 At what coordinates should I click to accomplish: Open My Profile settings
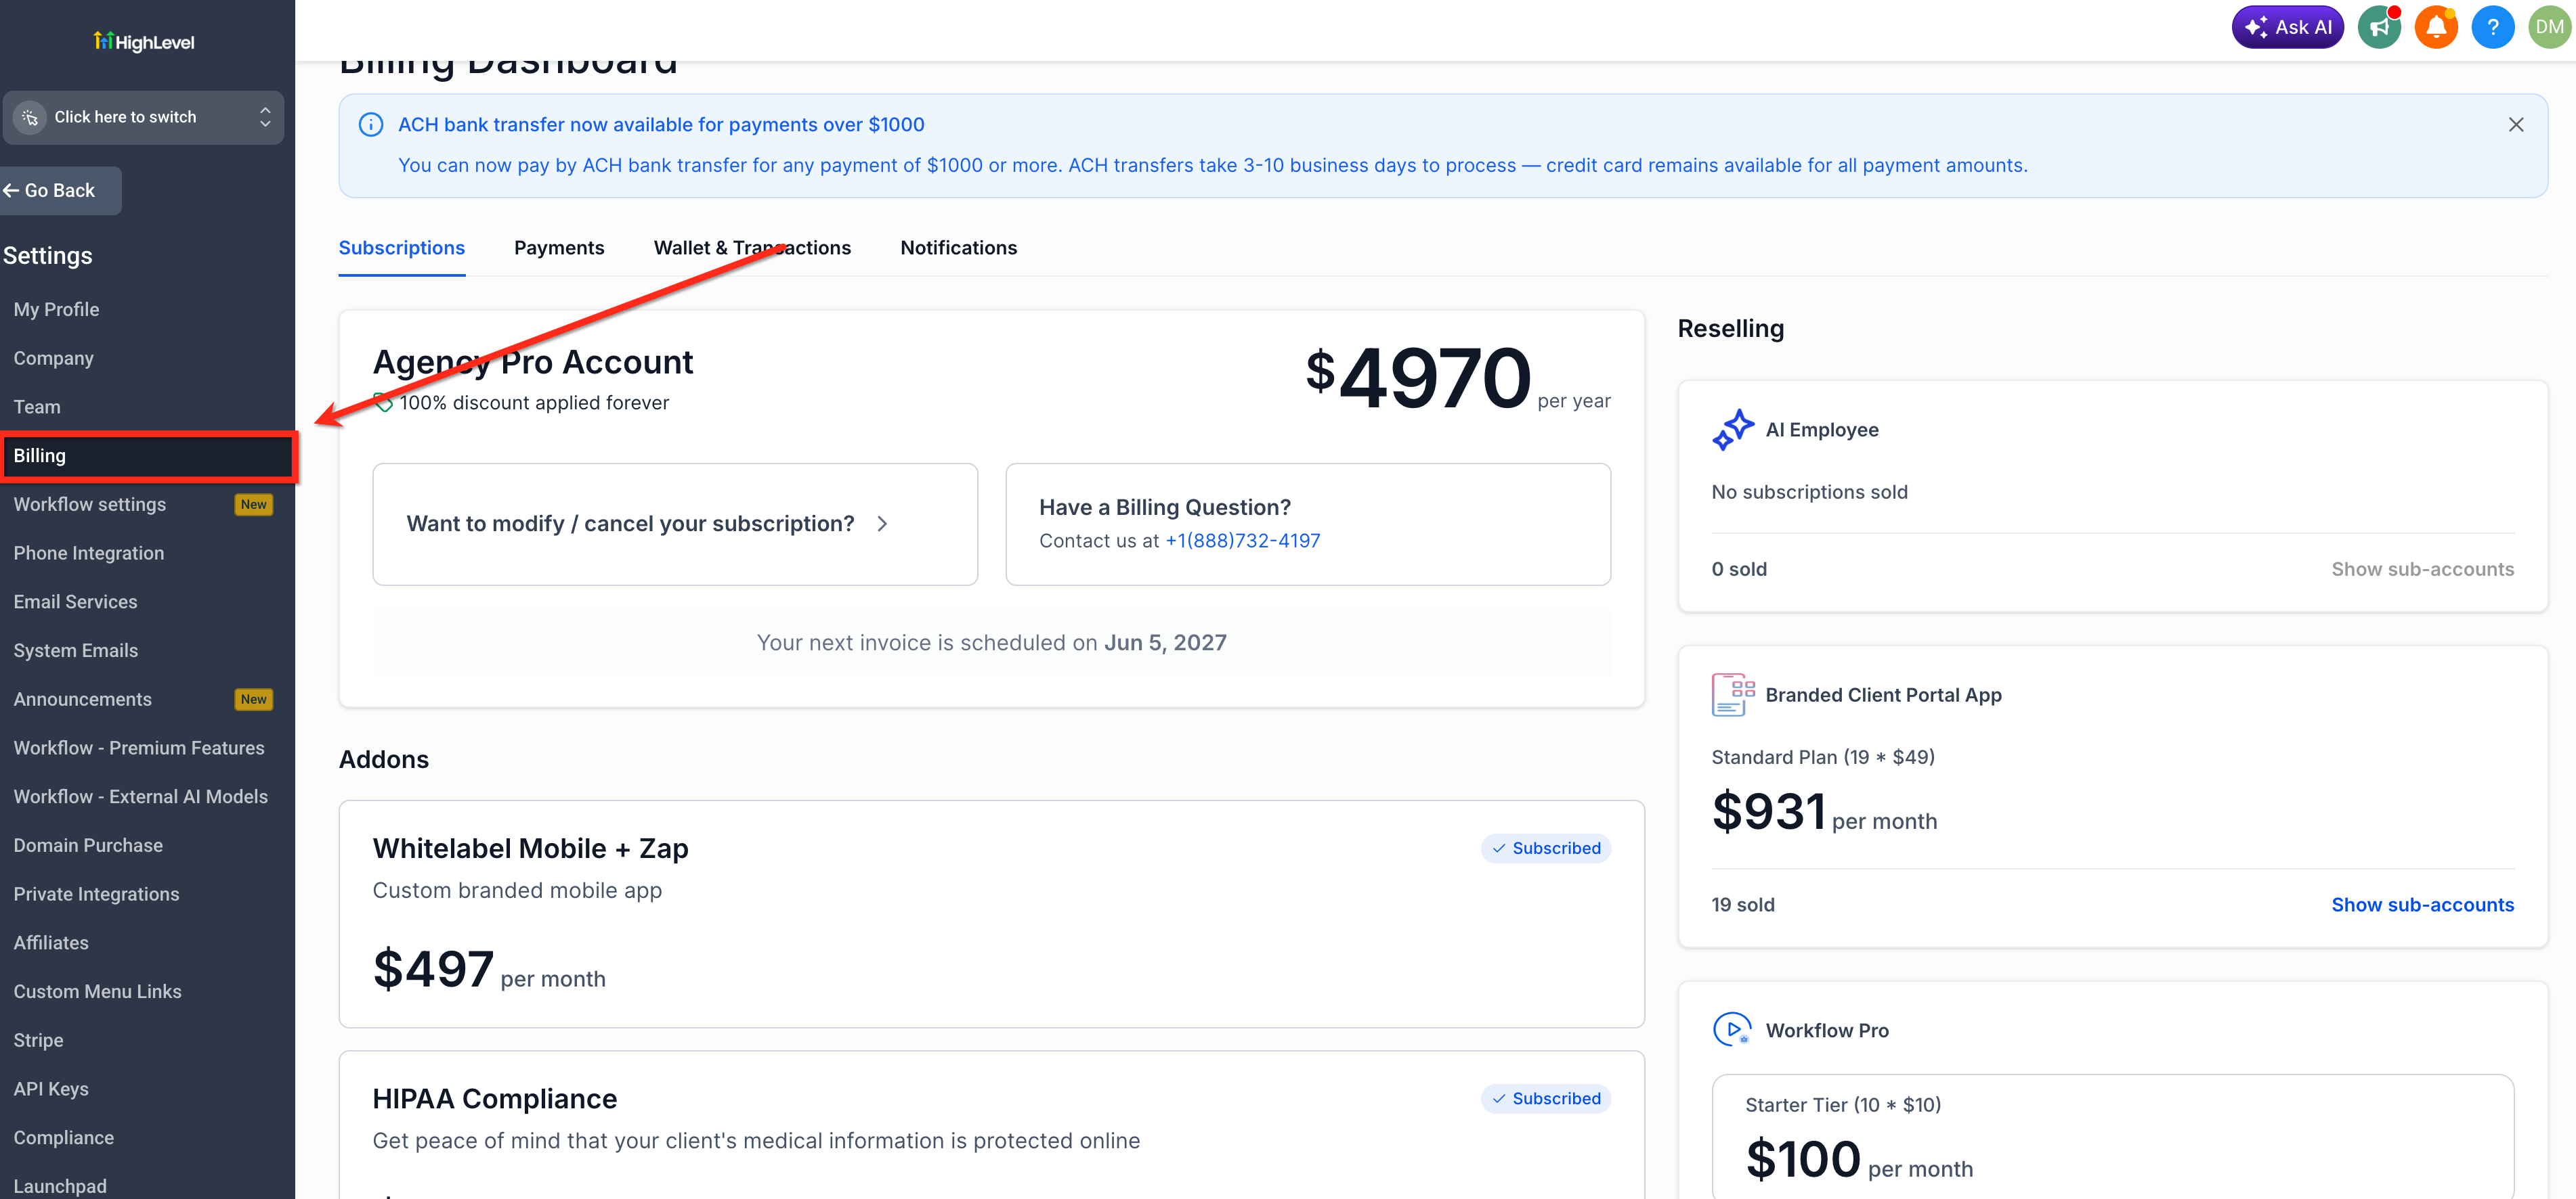56,310
